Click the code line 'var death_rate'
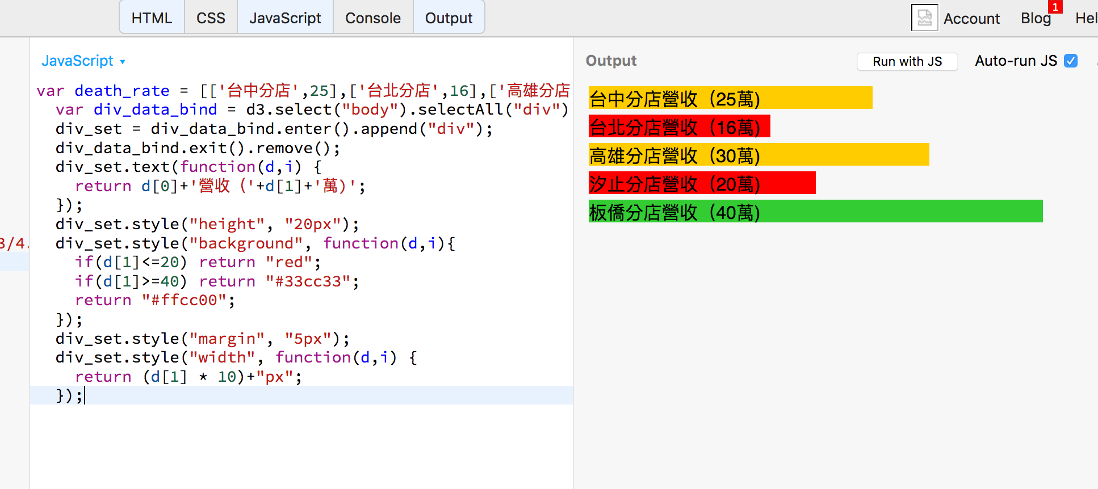The height and width of the screenshot is (489, 1098). tap(303, 91)
